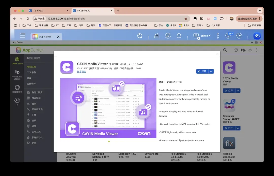Expand the admin user dropdown
The height and width of the screenshot is (176, 274).
click(x=205, y=36)
